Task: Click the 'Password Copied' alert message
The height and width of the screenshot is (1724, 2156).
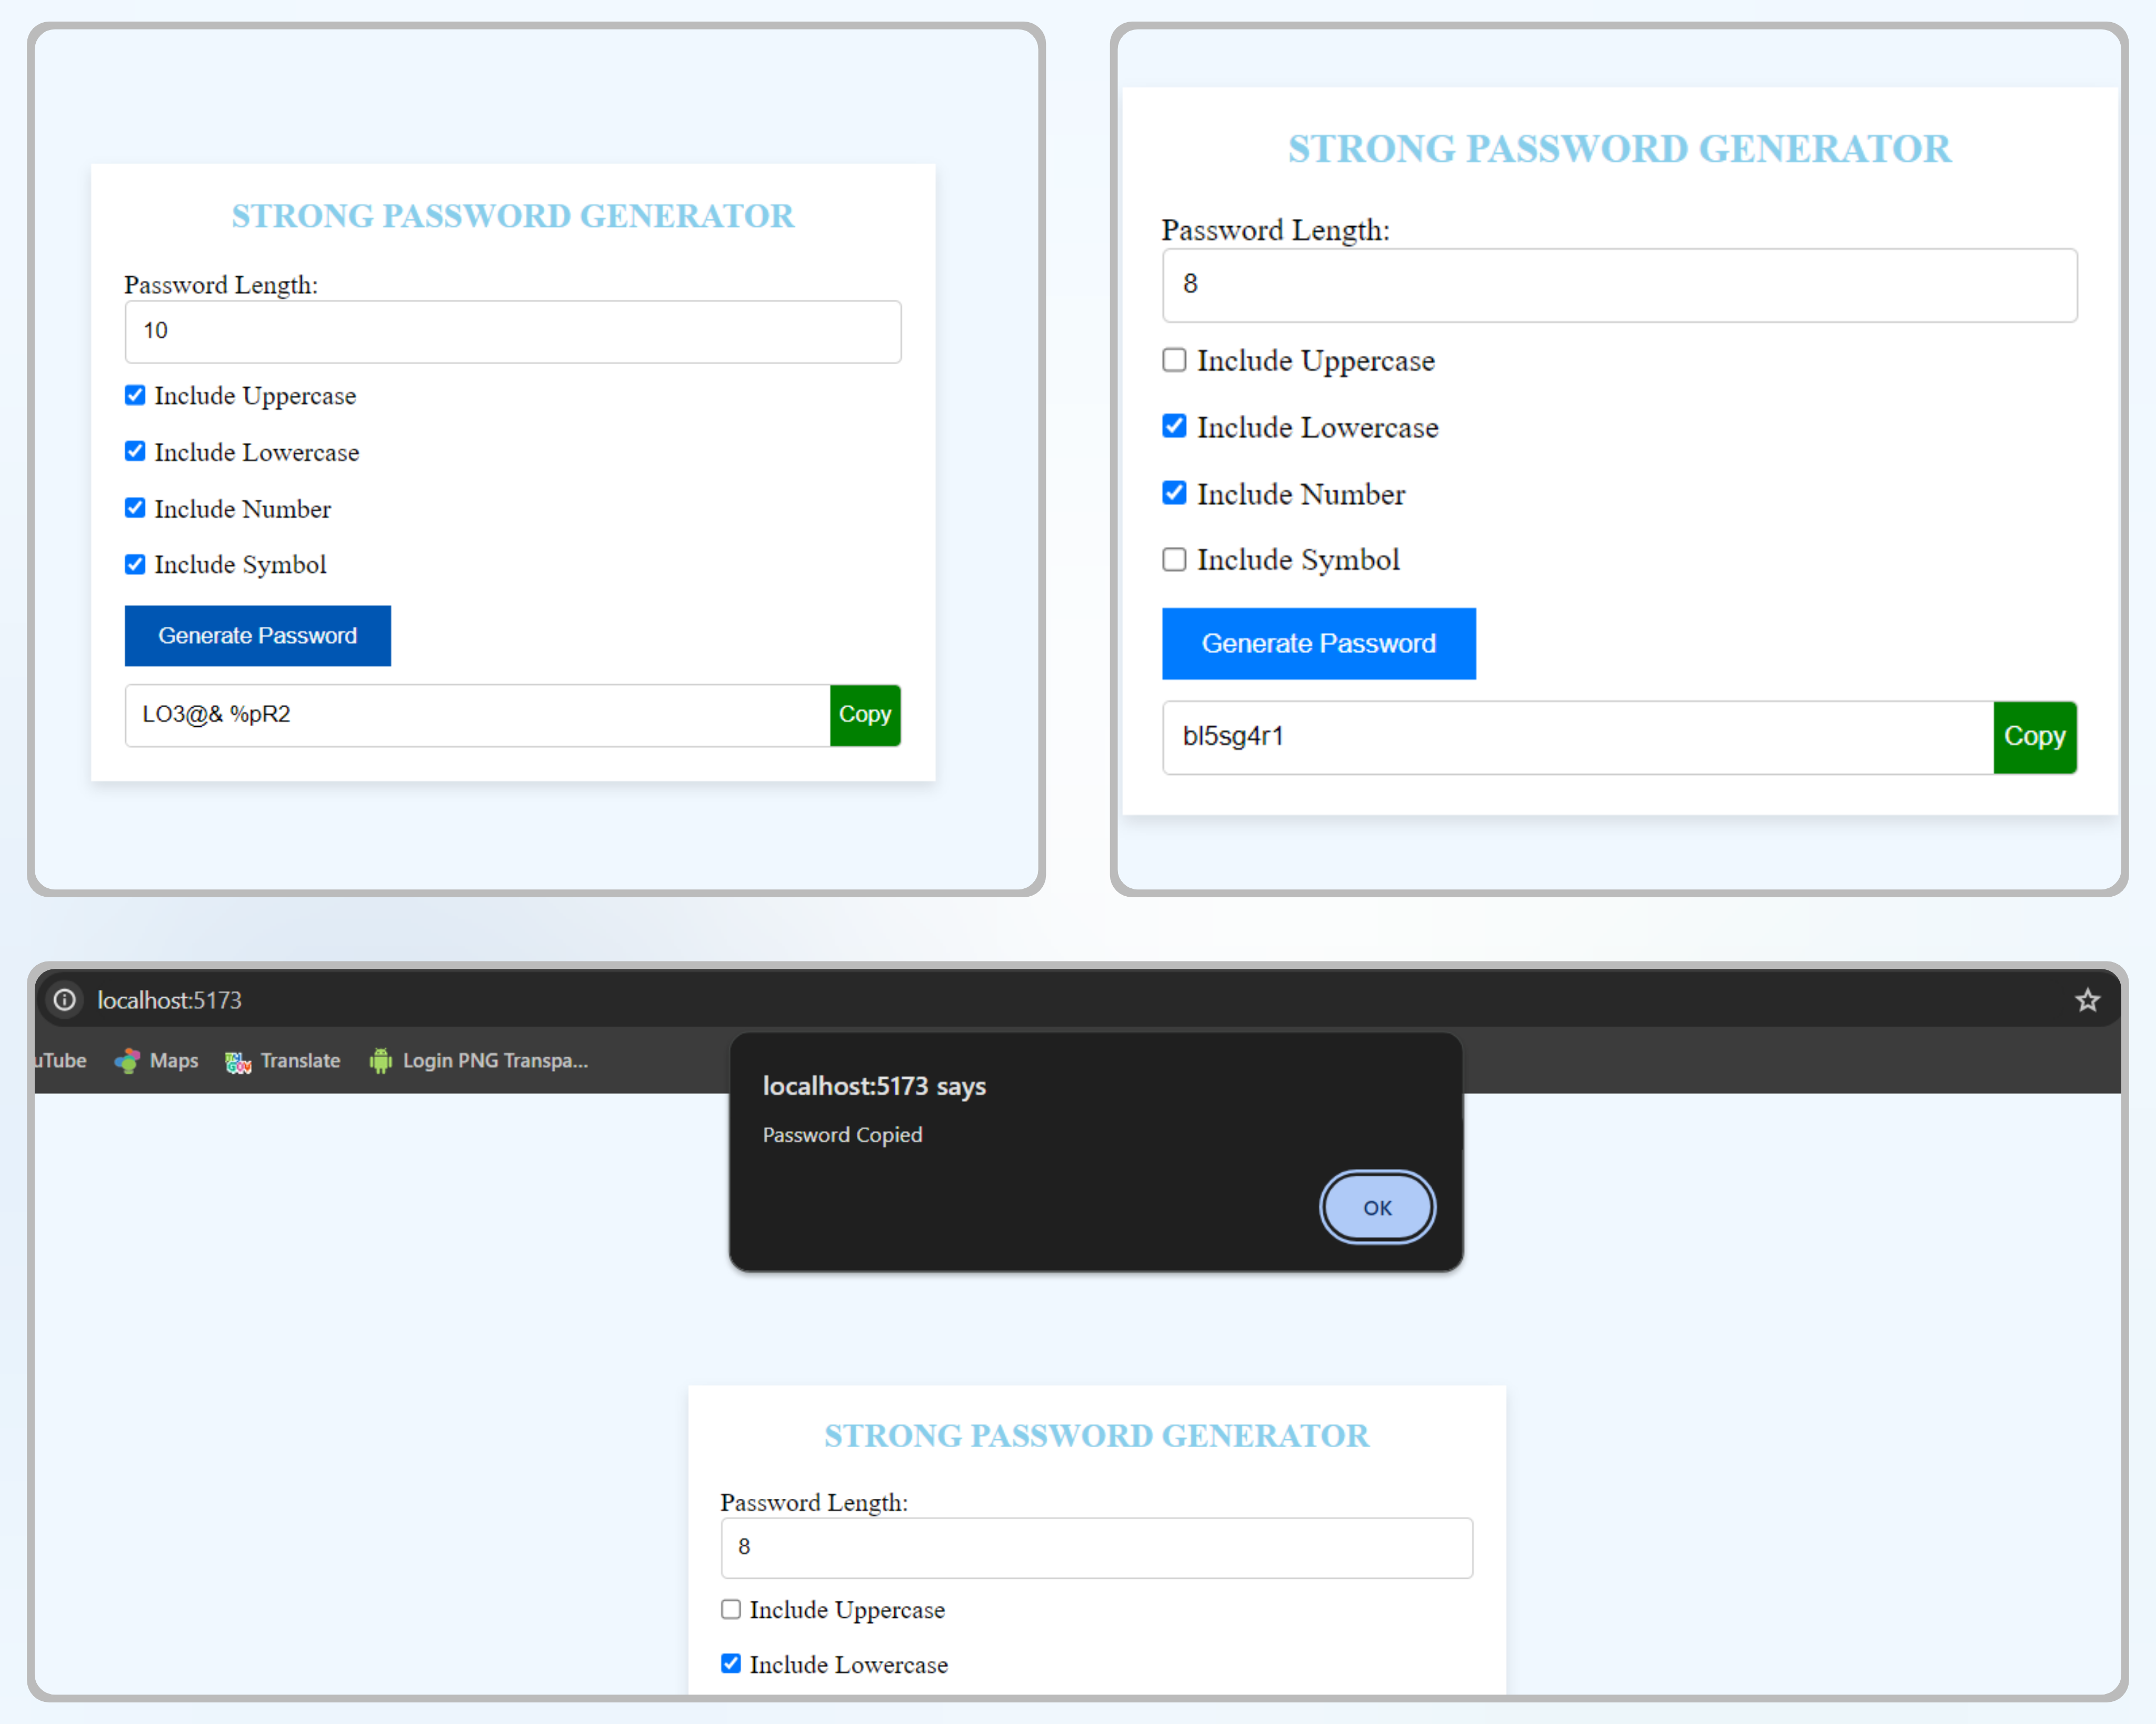Action: click(x=842, y=1135)
